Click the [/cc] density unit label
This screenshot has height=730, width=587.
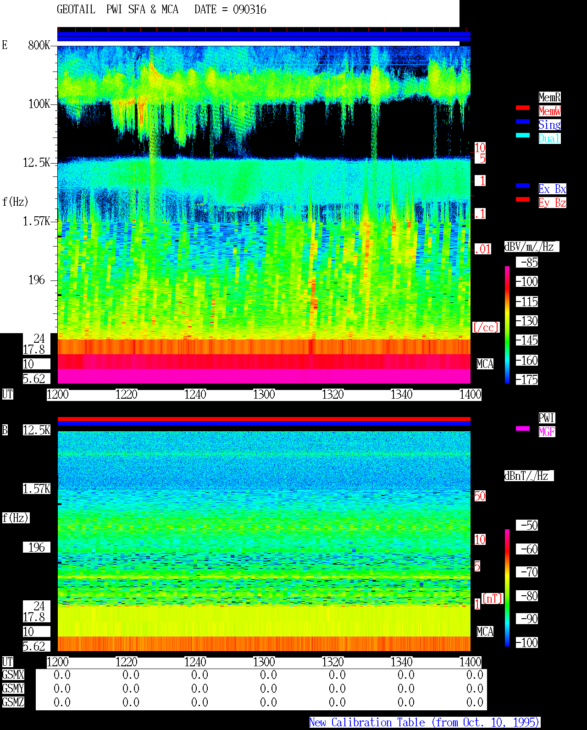click(x=486, y=327)
